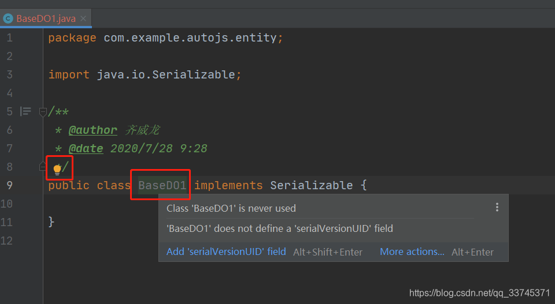The width and height of the screenshot is (555, 304).
Task: Click the @date Javadoc tag
Action: pos(86,148)
